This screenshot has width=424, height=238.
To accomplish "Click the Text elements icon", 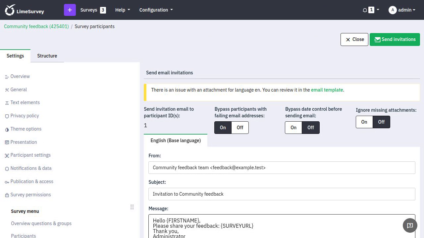I will click(7, 103).
